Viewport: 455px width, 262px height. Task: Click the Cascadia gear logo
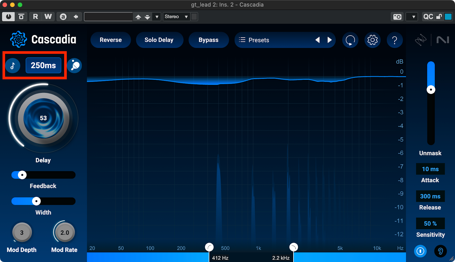[x=18, y=39]
